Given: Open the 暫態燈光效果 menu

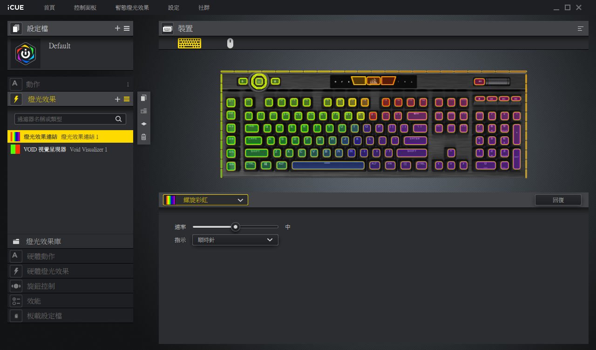Looking at the screenshot, I should pyautogui.click(x=132, y=8).
